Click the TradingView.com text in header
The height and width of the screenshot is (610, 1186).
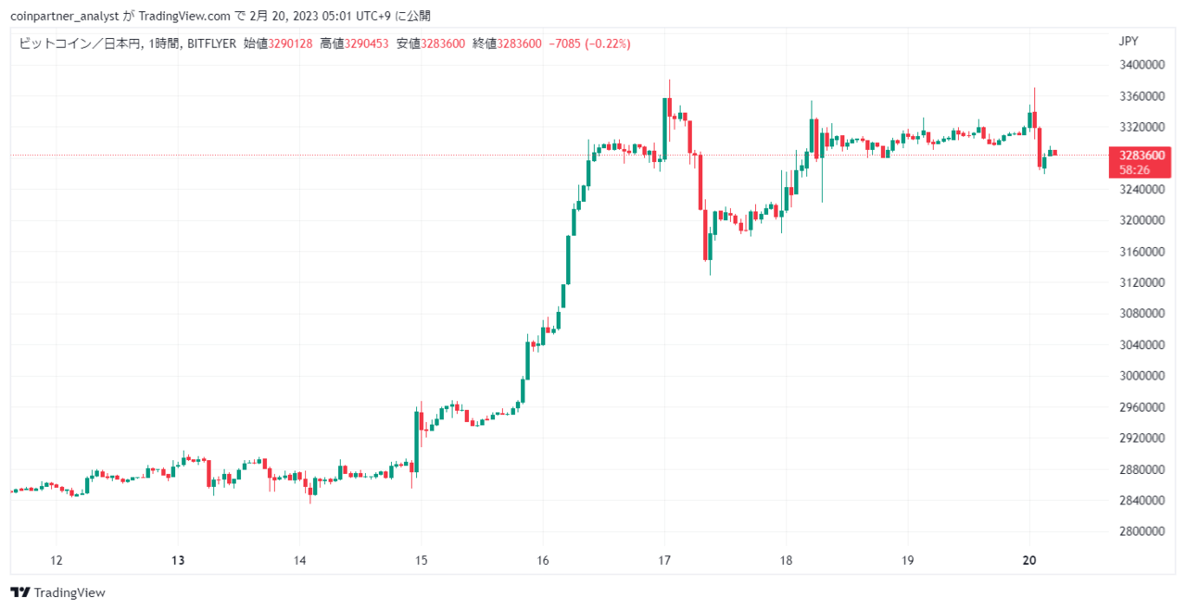[185, 16]
